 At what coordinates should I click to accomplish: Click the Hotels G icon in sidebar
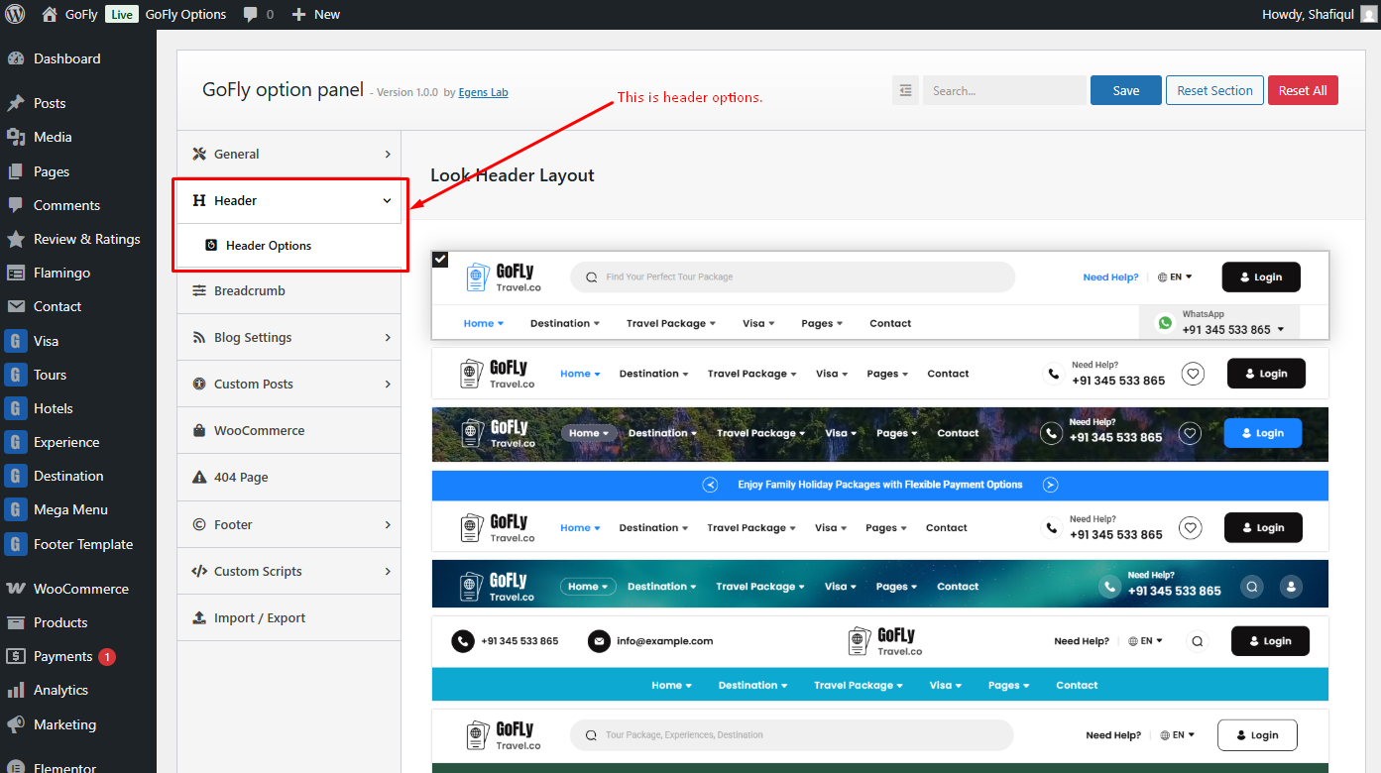[15, 408]
